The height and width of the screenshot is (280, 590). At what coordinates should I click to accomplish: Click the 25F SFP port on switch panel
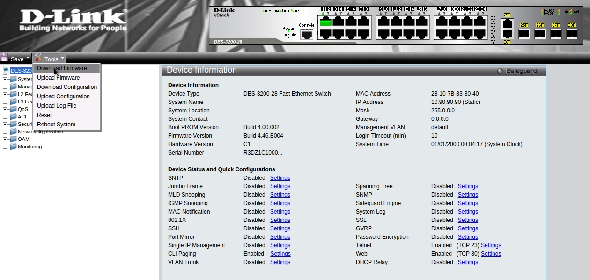524,34
